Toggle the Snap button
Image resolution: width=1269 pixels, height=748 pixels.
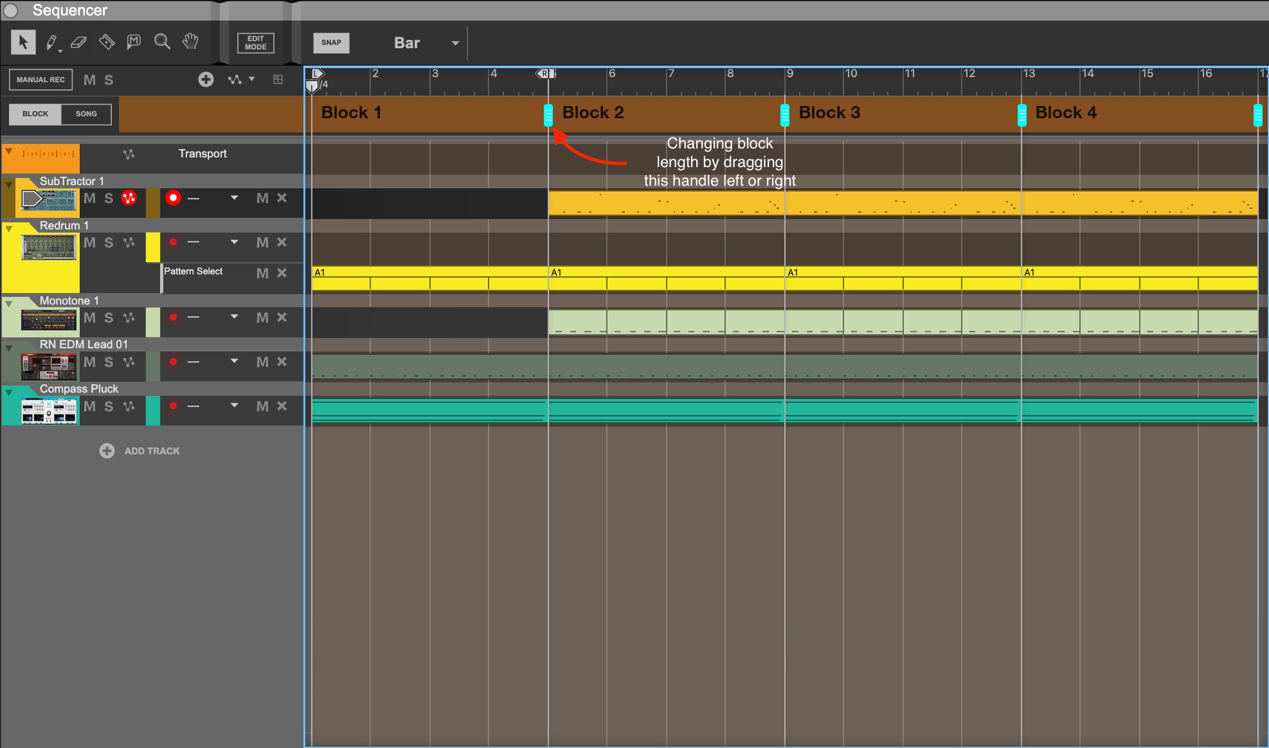pos(331,42)
